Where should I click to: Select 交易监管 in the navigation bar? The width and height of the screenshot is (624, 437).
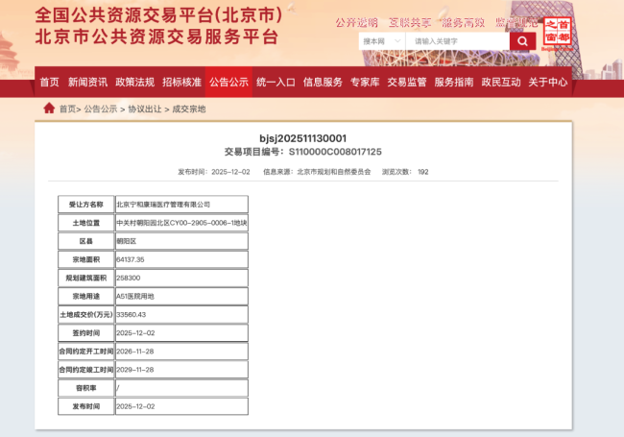click(407, 82)
